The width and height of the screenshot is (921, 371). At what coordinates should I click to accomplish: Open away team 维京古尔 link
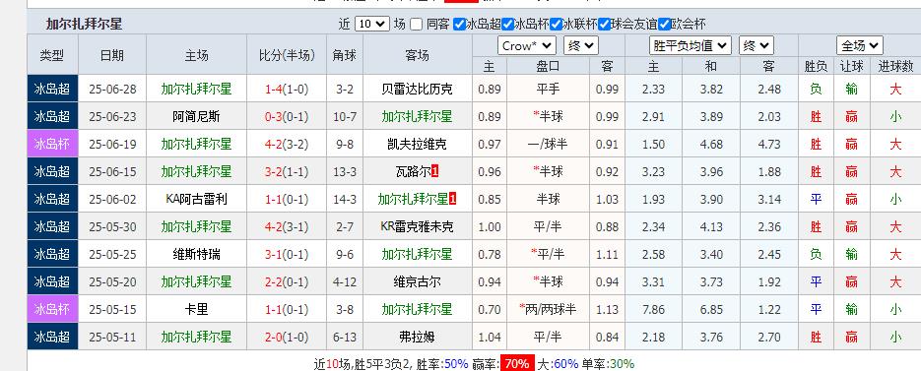pos(417,281)
